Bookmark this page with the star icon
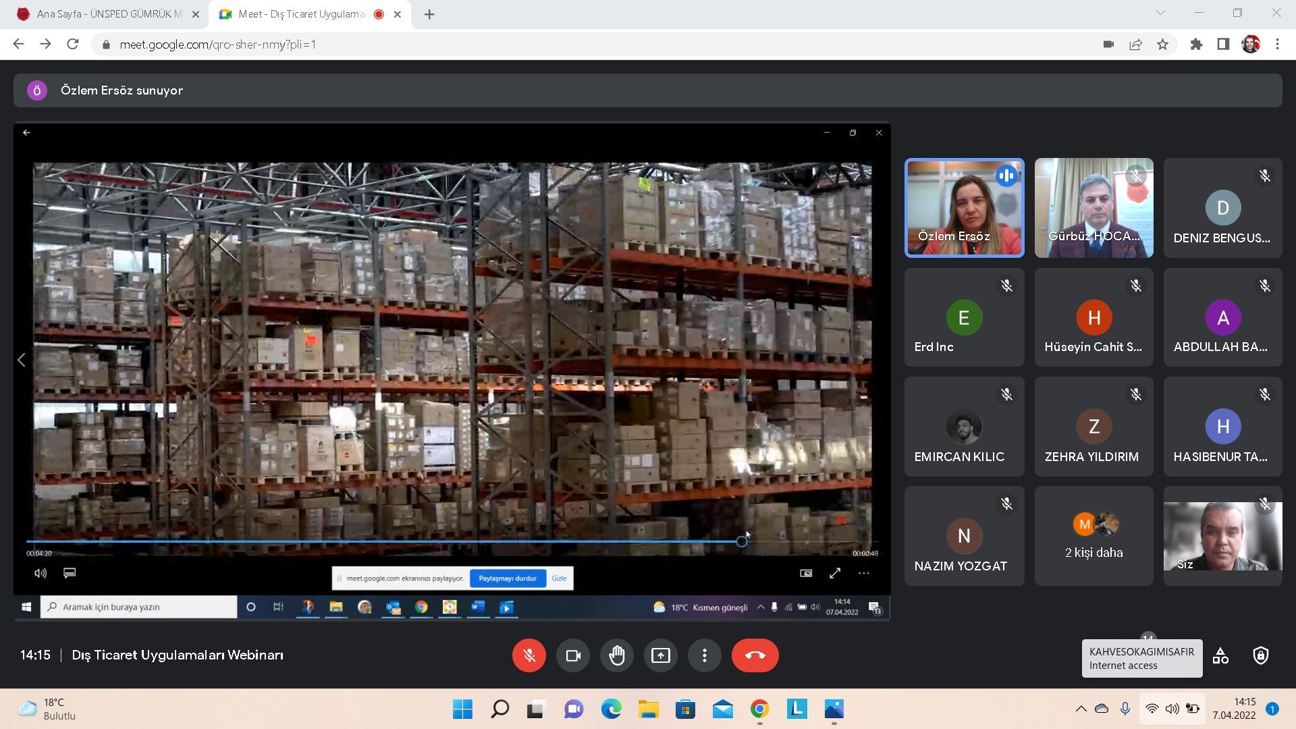The width and height of the screenshot is (1296, 729). coord(1162,45)
